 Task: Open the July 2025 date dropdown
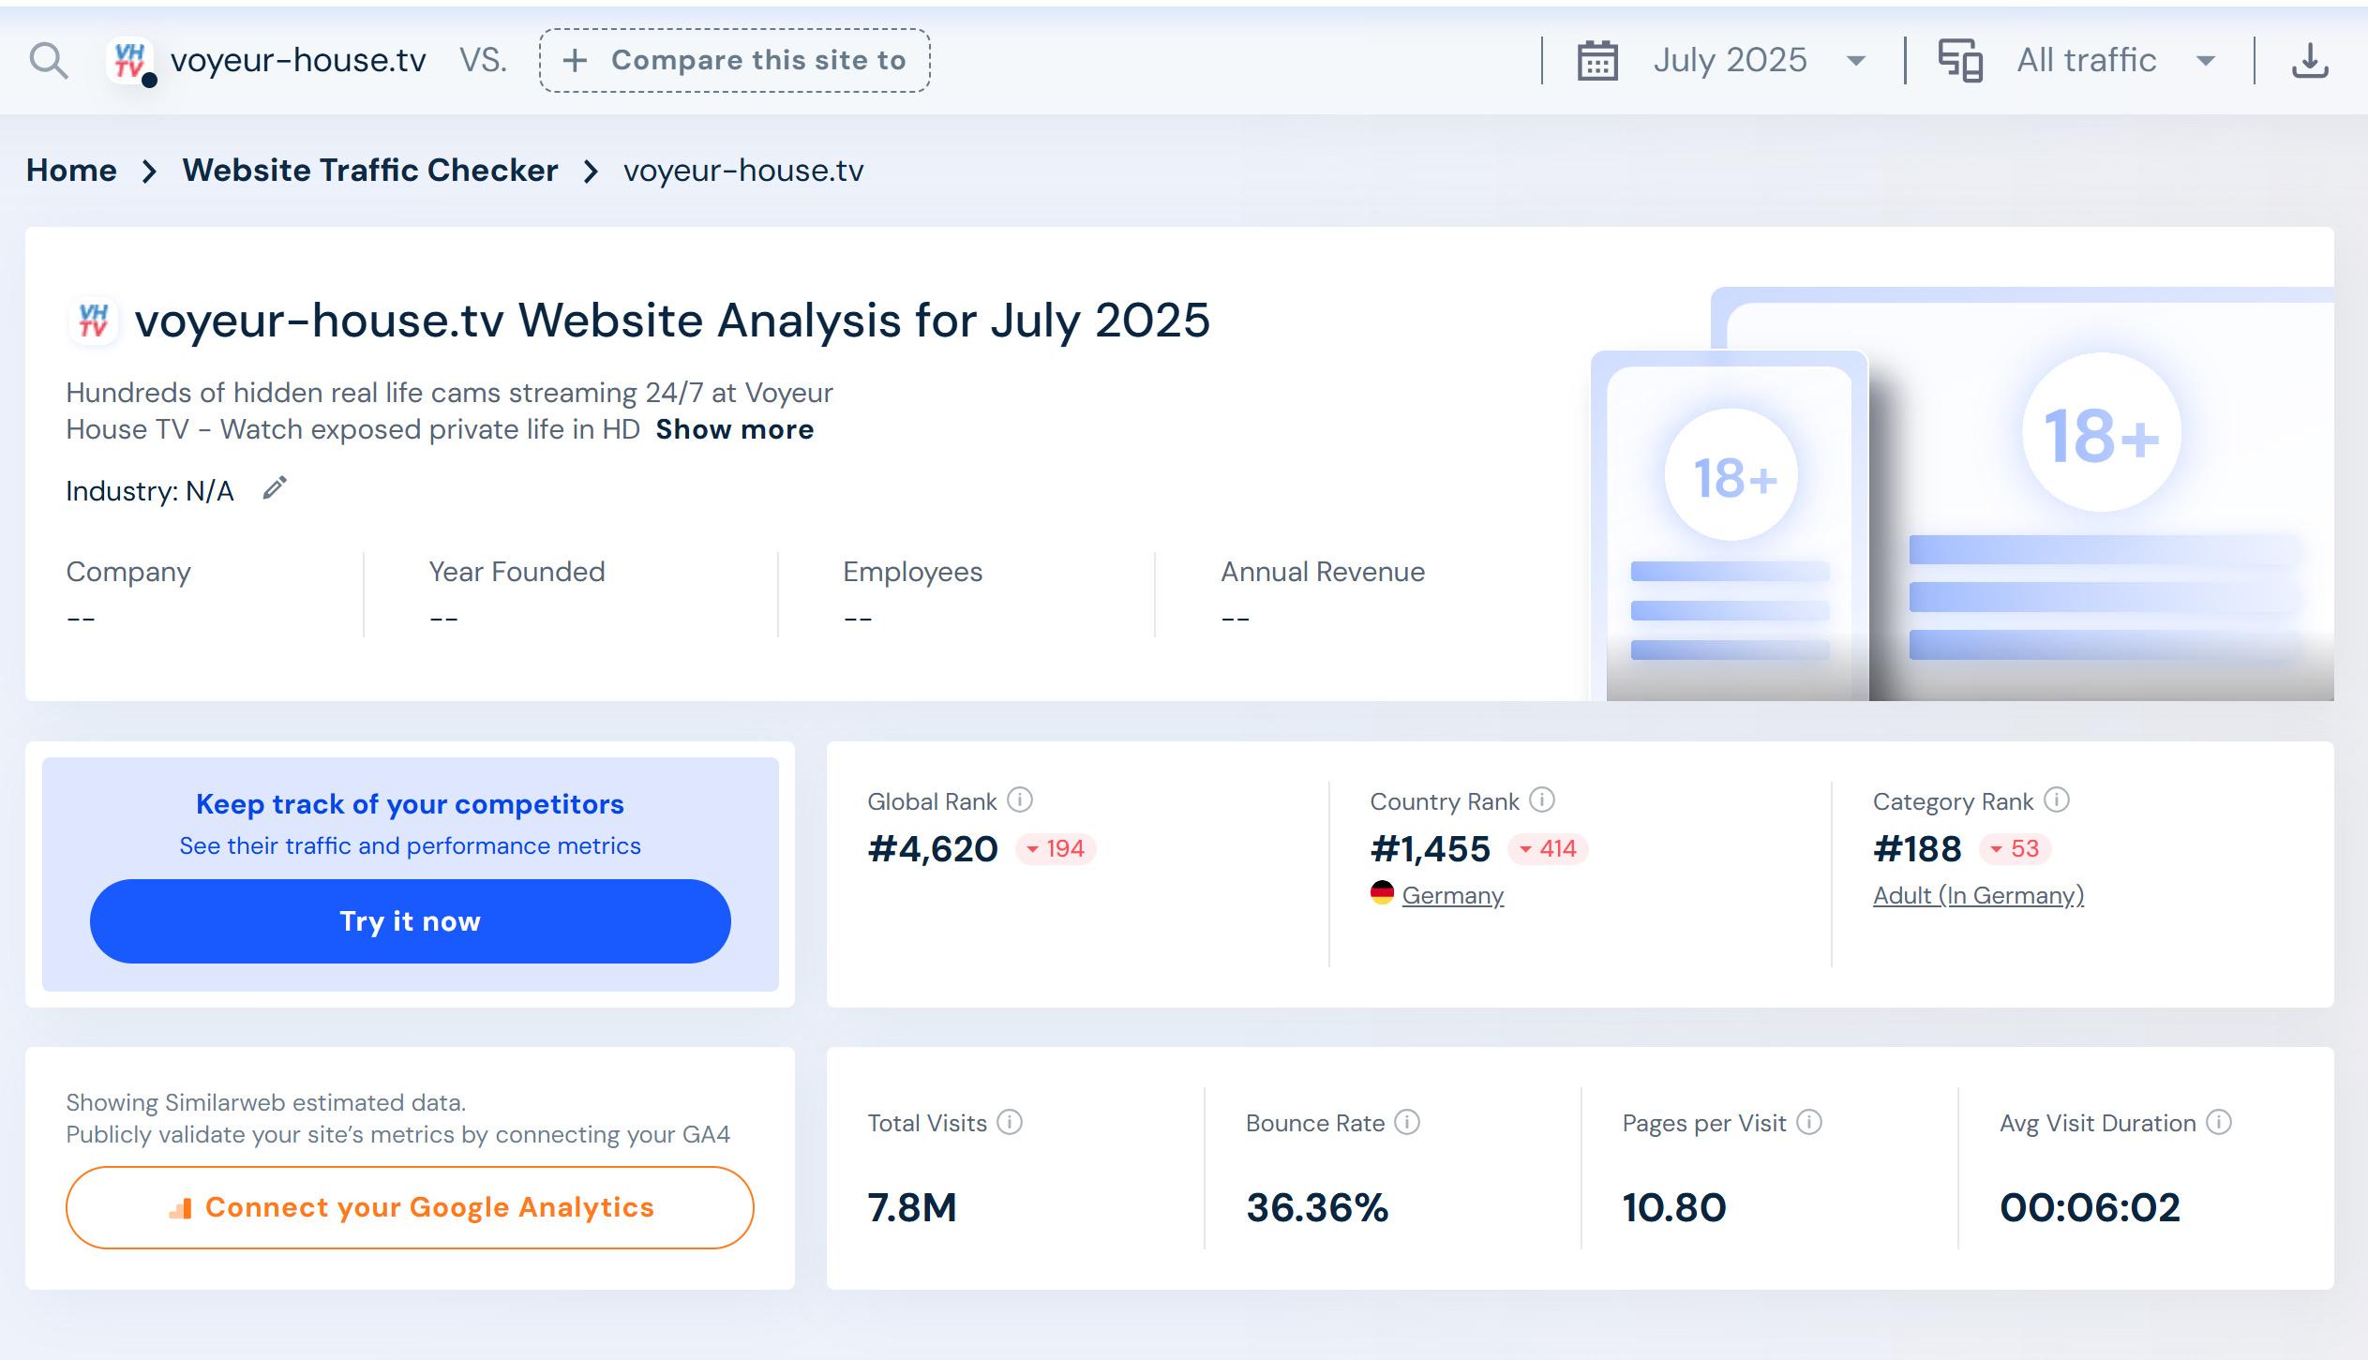(x=1759, y=61)
